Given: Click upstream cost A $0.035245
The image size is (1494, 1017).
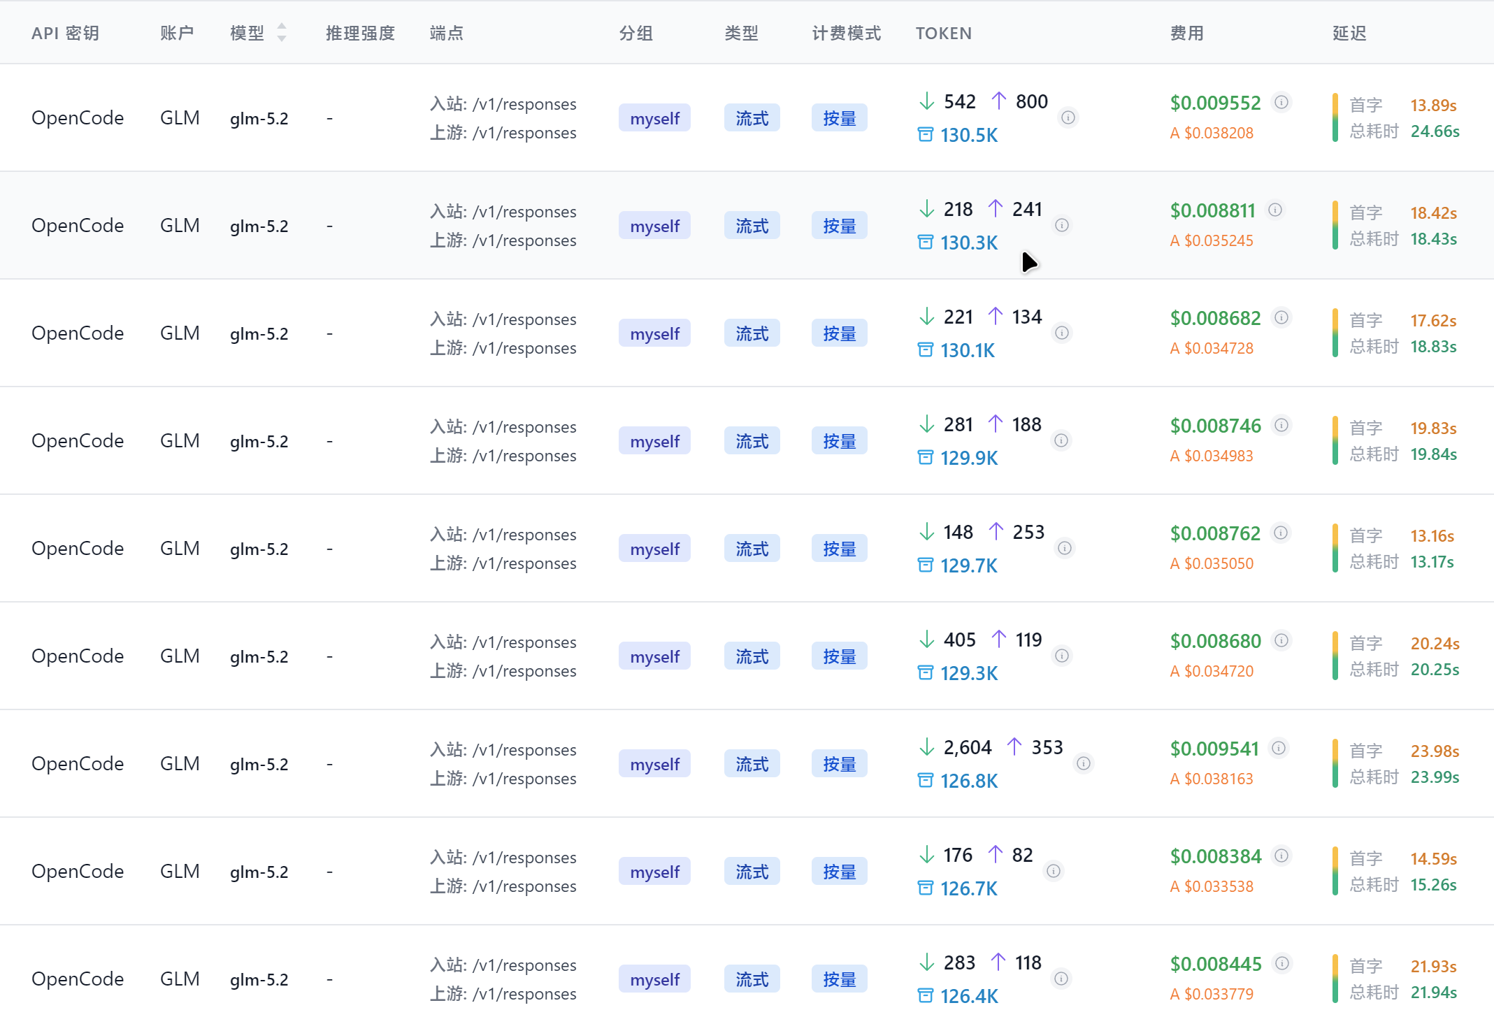Looking at the screenshot, I should (x=1212, y=240).
